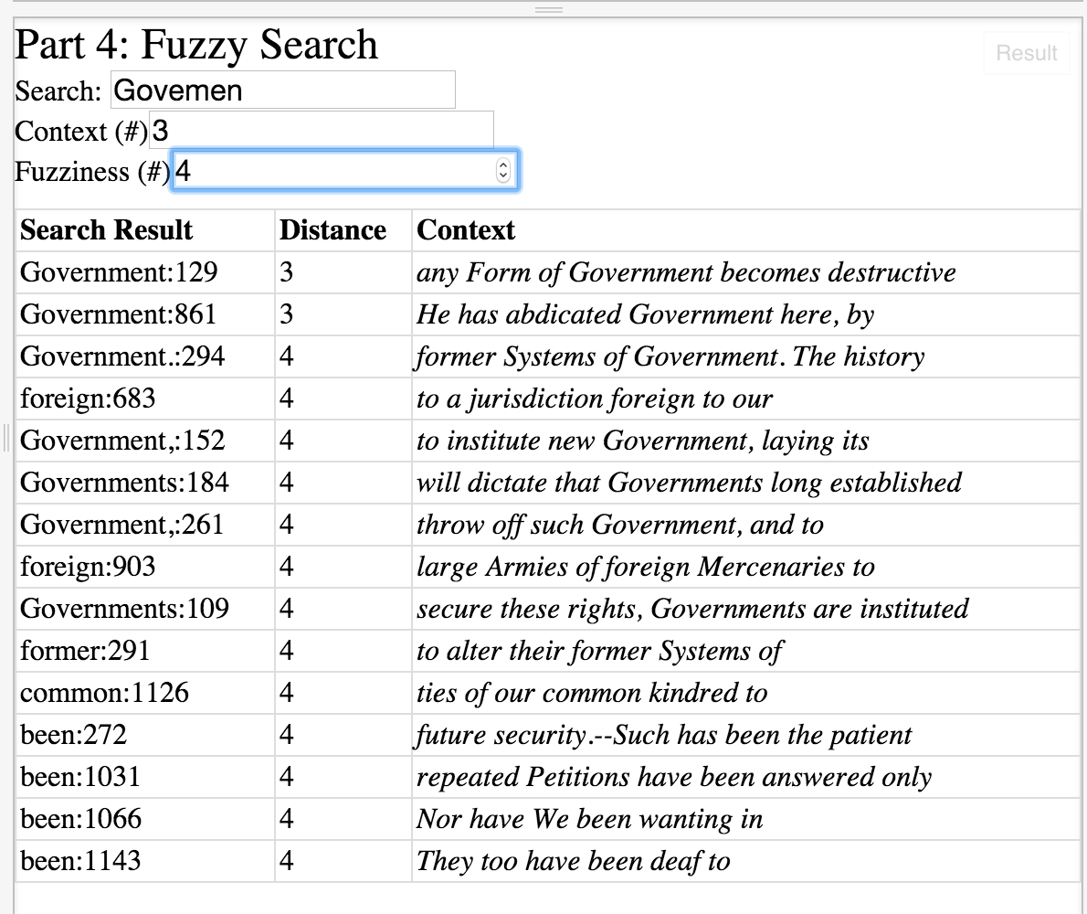Click the "Government:861" result entry
1087x914 pixels.
click(119, 314)
